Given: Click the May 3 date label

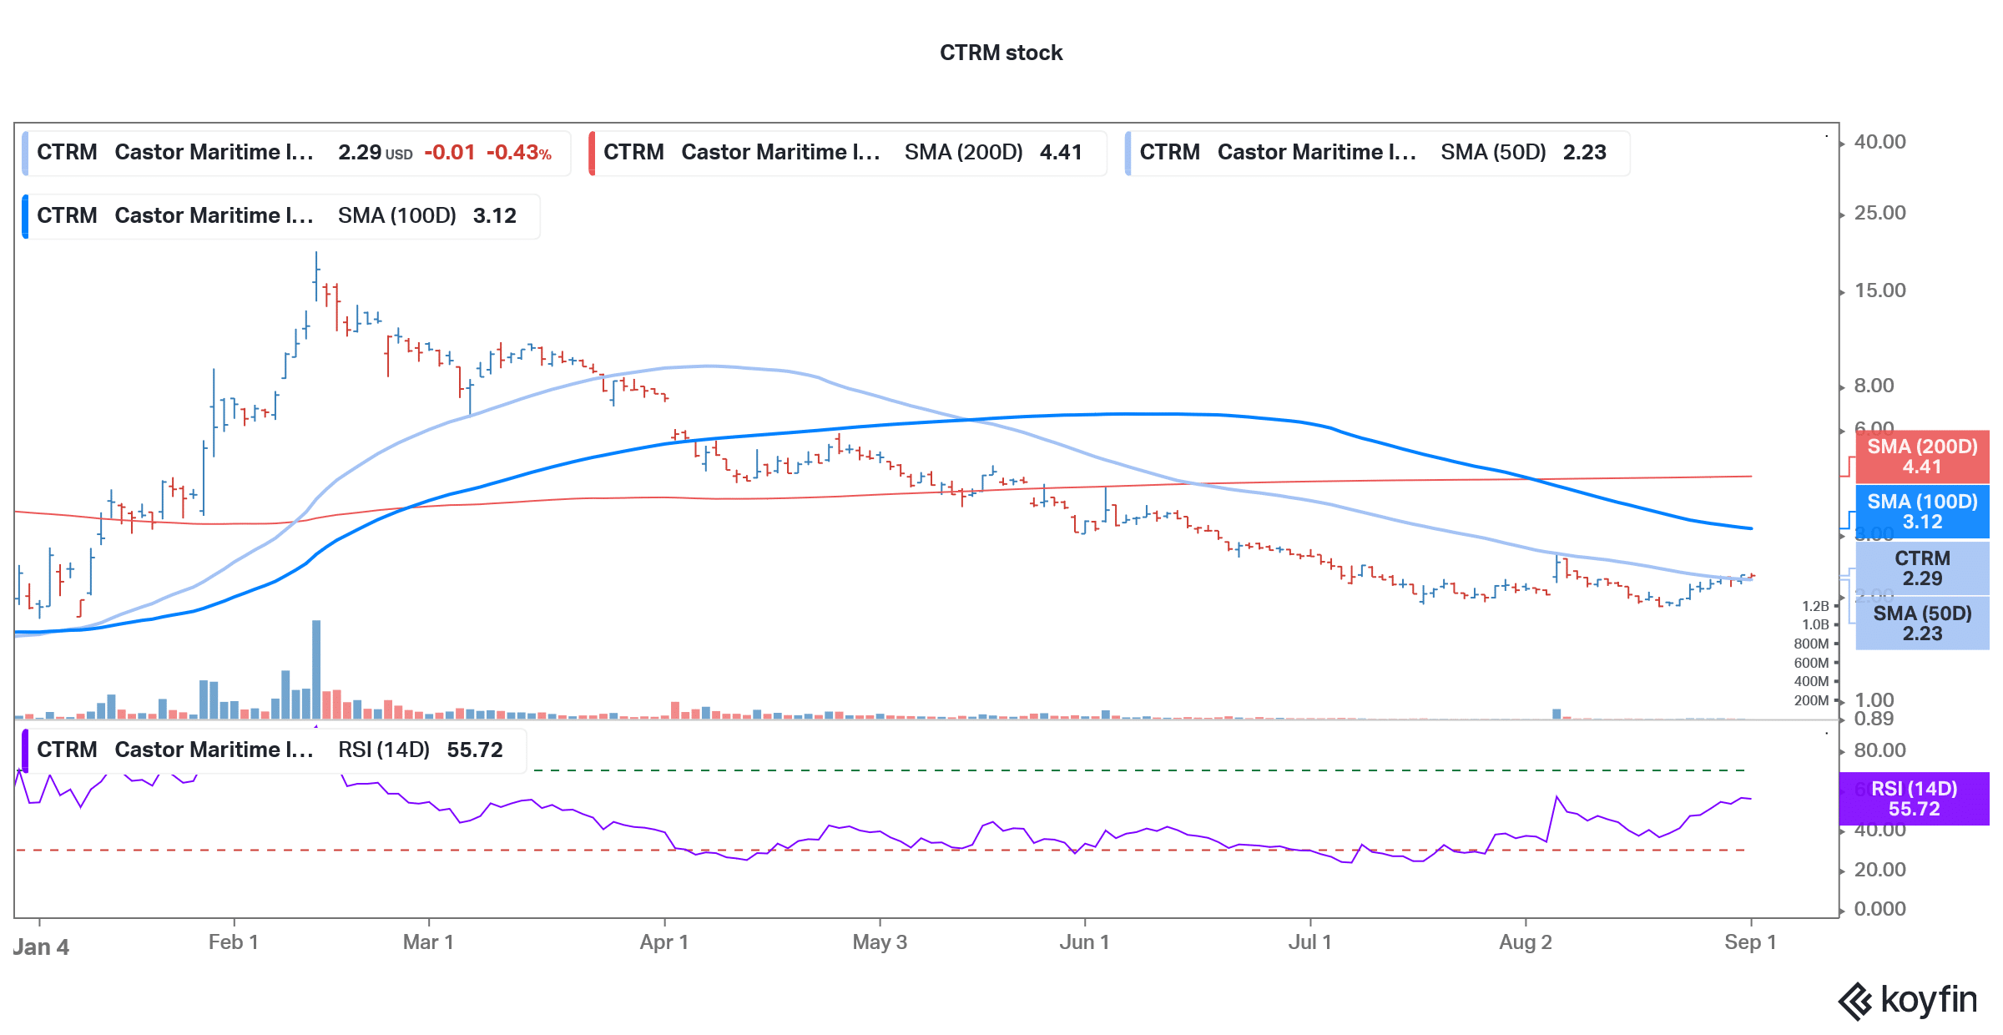Looking at the screenshot, I should click(880, 942).
